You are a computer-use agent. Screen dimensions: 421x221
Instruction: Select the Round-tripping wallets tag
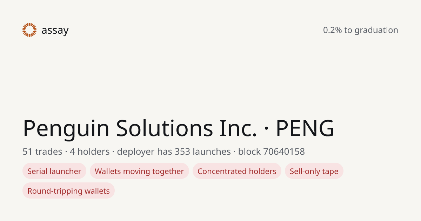coord(68,191)
